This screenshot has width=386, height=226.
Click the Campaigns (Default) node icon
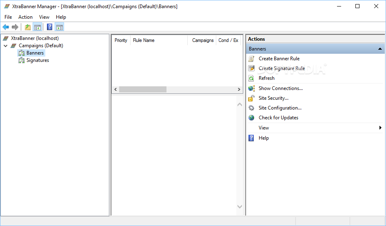(13, 46)
